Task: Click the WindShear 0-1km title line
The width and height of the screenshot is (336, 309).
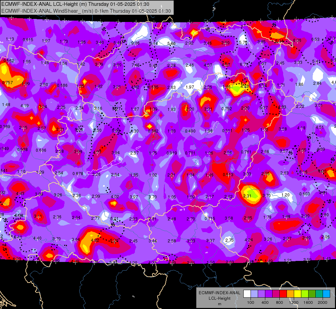Action: click(x=86, y=11)
